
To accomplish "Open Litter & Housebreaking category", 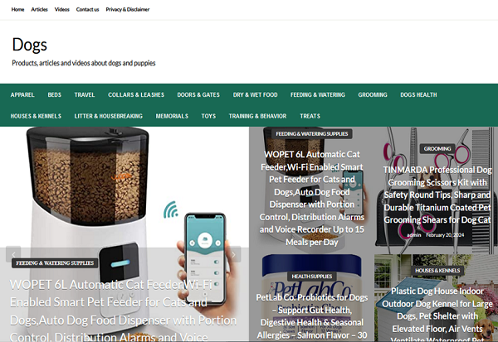I will [x=109, y=116].
